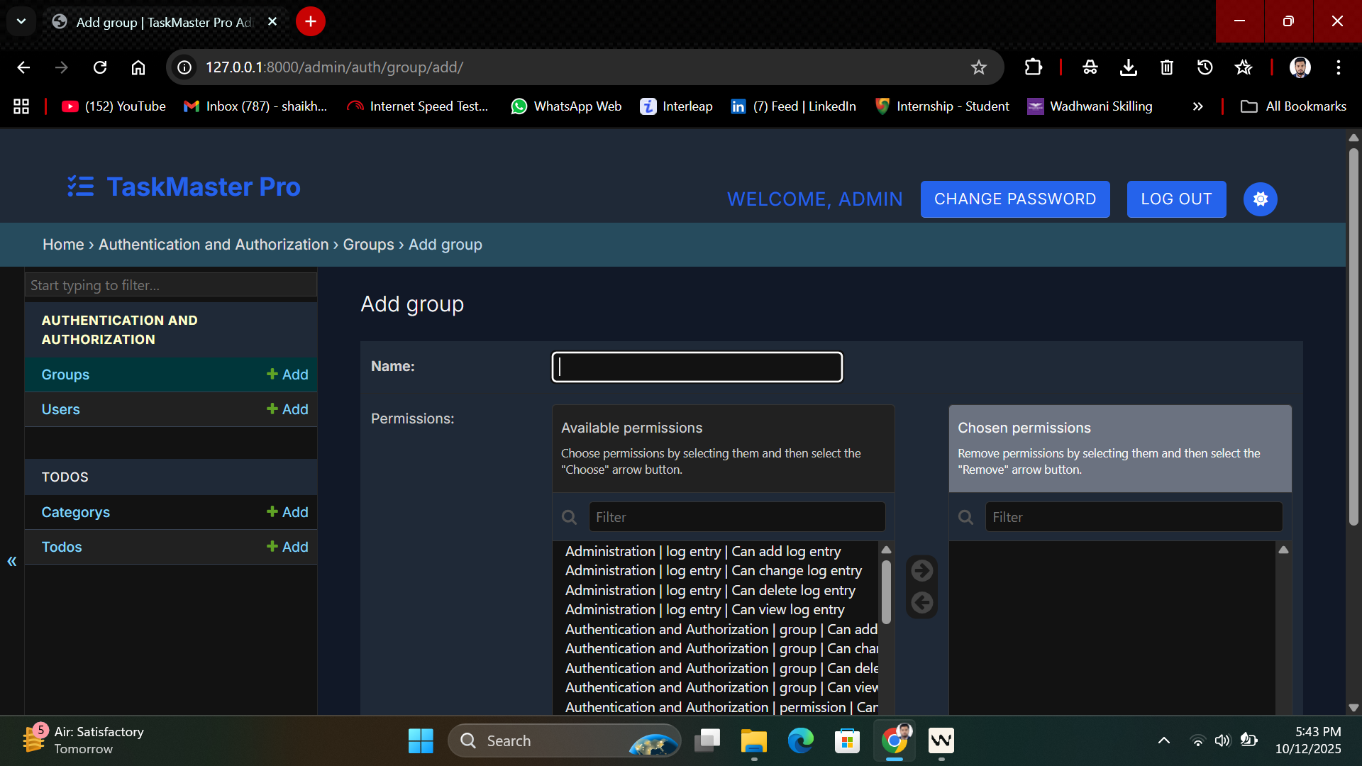
Task: Click the remove permissions left arrow
Action: [x=921, y=603]
